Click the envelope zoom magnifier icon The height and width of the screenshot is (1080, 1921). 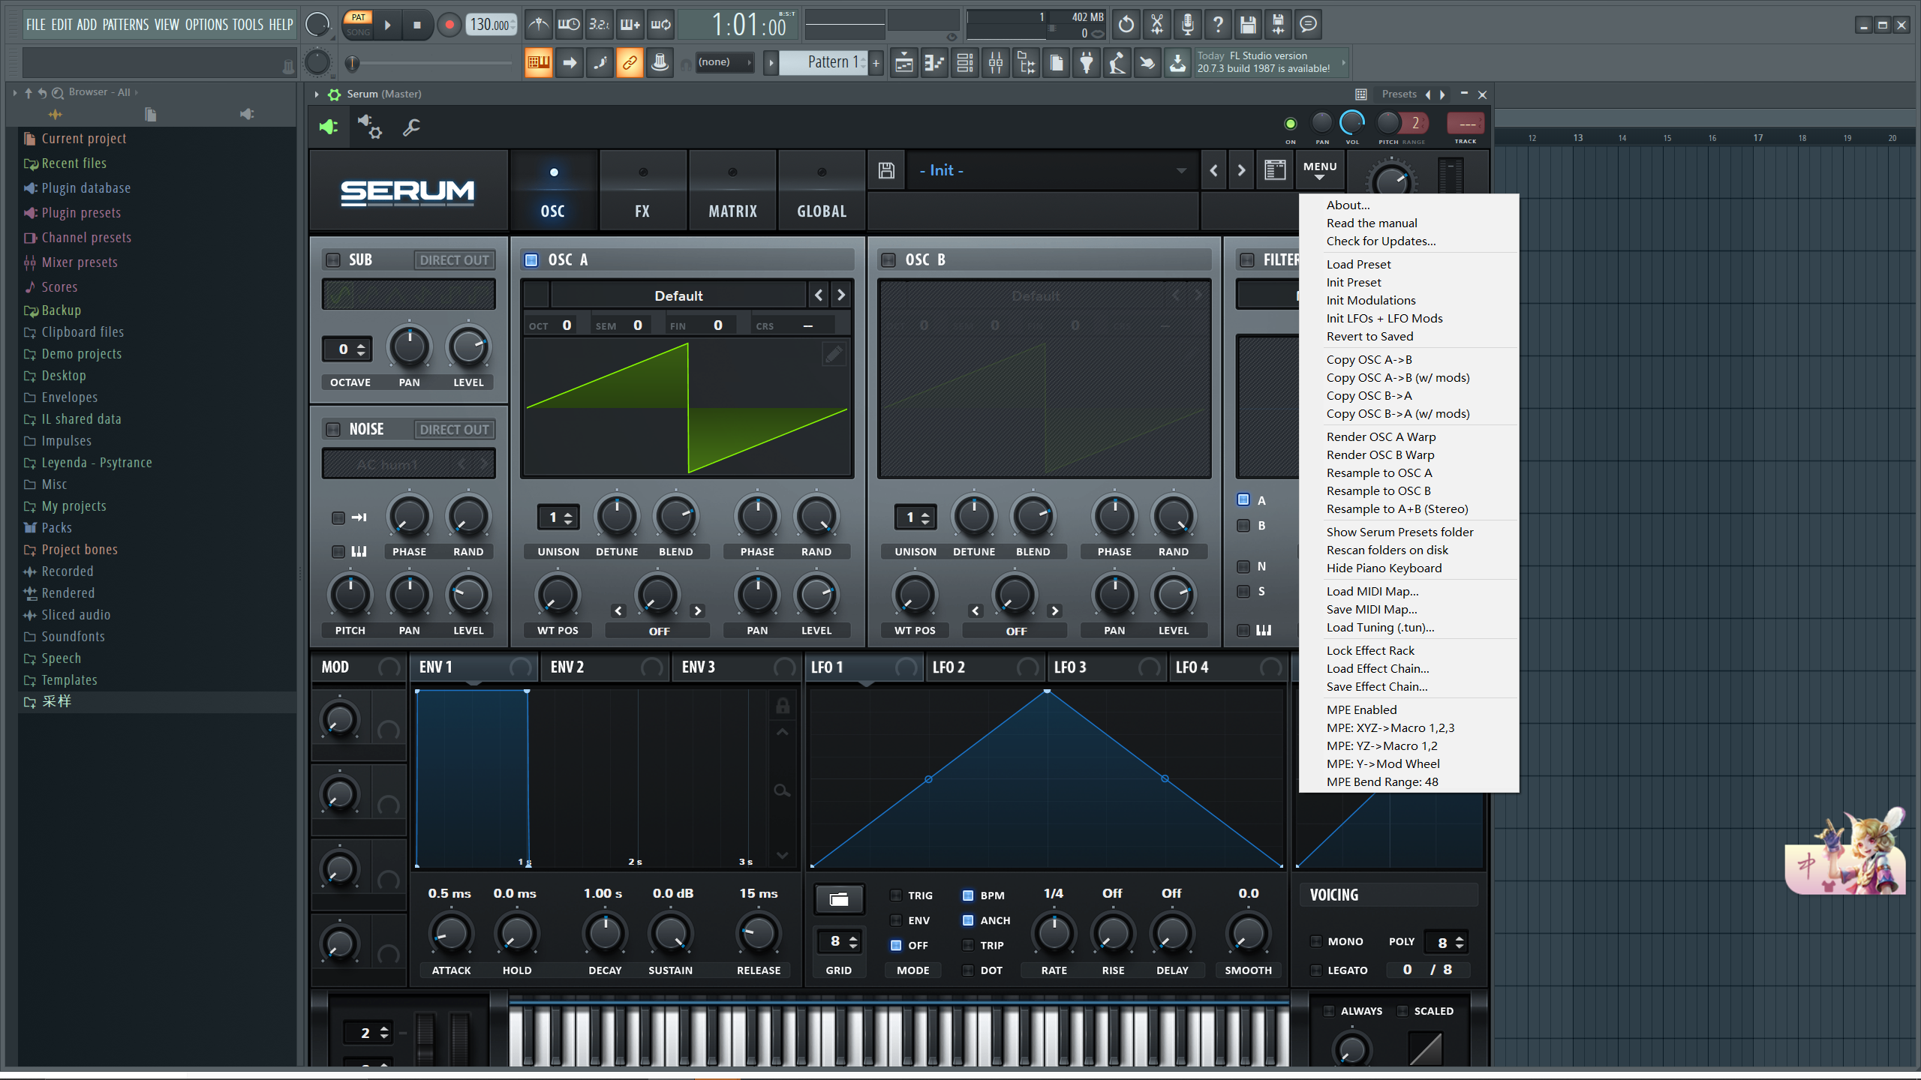click(782, 790)
